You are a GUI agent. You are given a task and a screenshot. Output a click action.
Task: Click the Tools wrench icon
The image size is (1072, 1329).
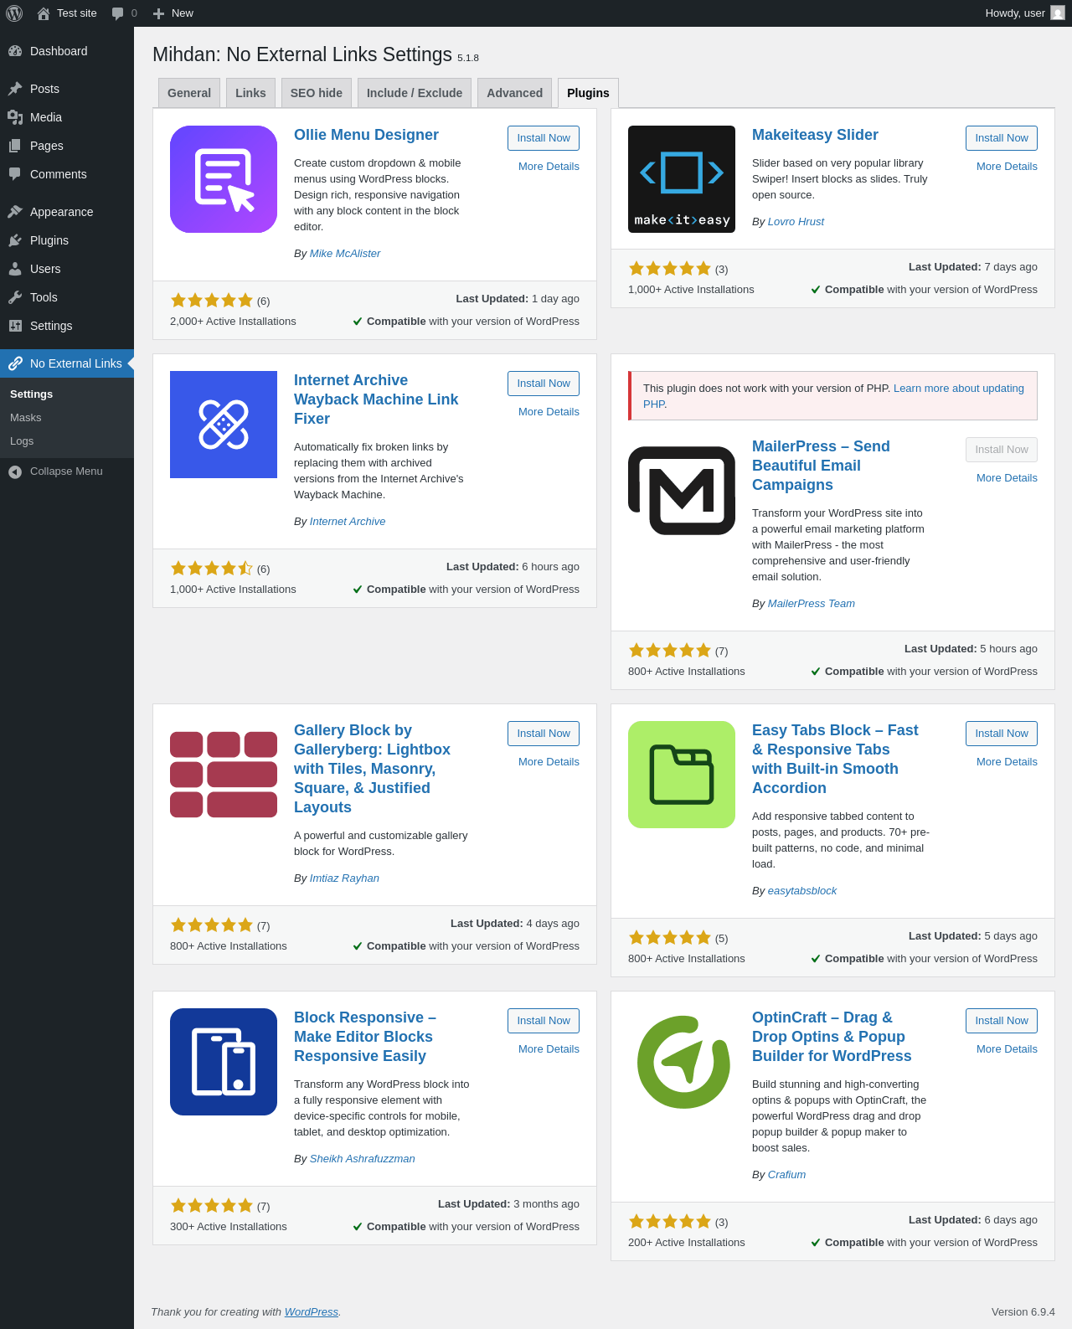click(x=15, y=297)
